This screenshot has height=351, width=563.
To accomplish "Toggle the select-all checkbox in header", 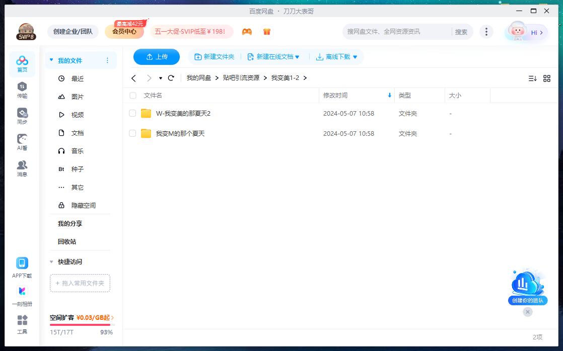I will point(133,96).
